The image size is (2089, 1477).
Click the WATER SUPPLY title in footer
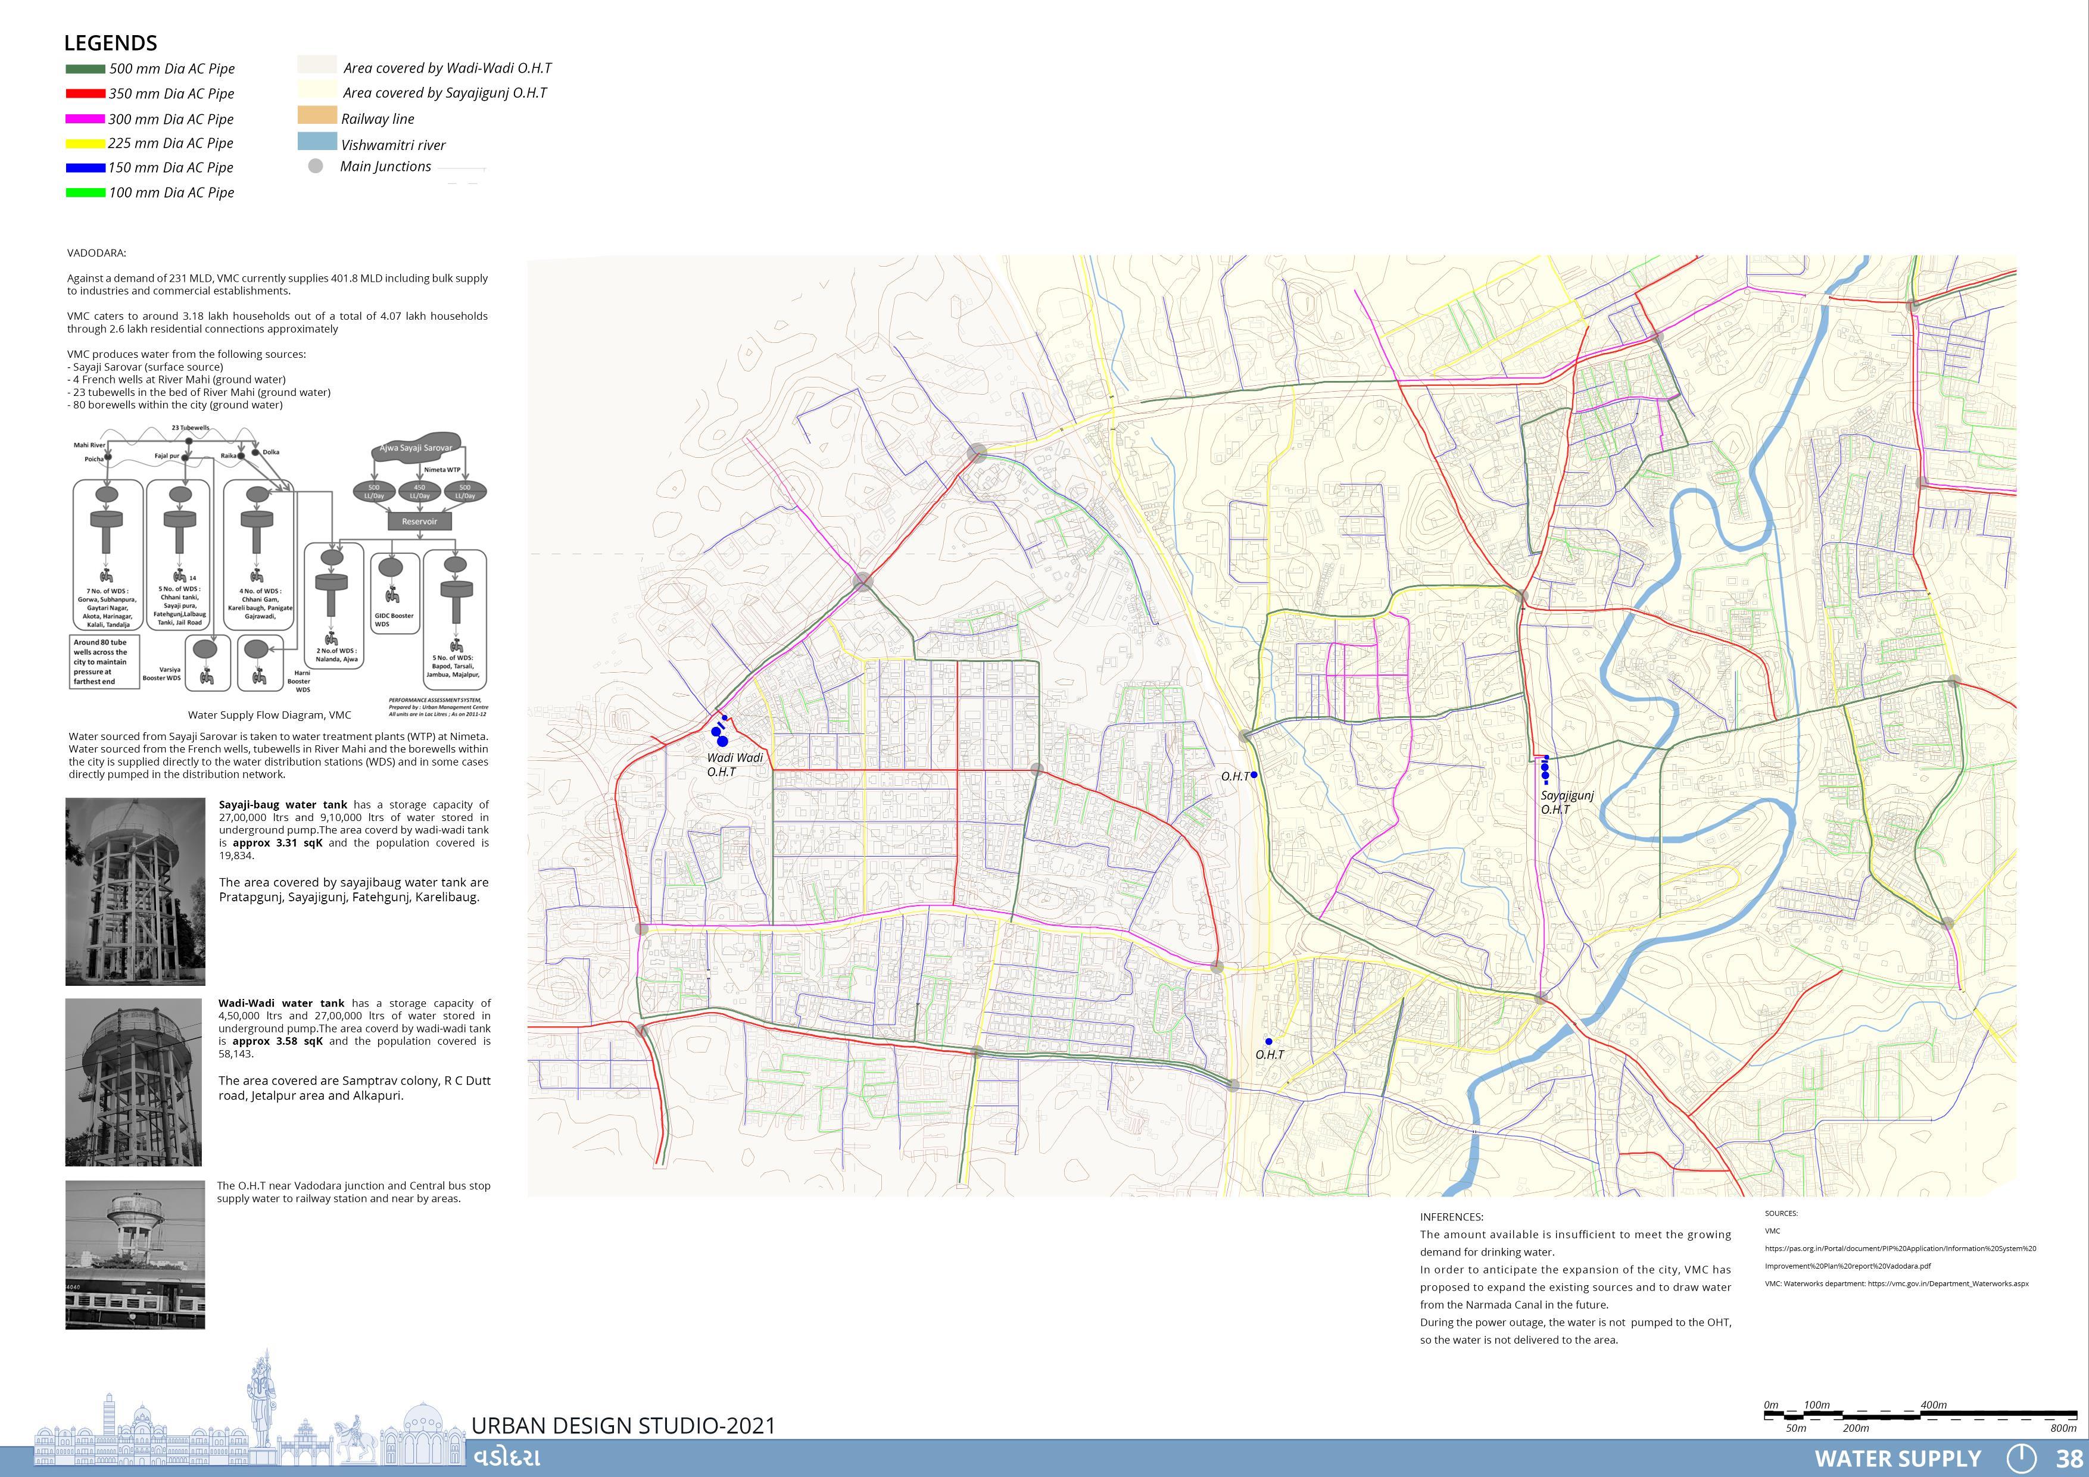pos(1897,1459)
